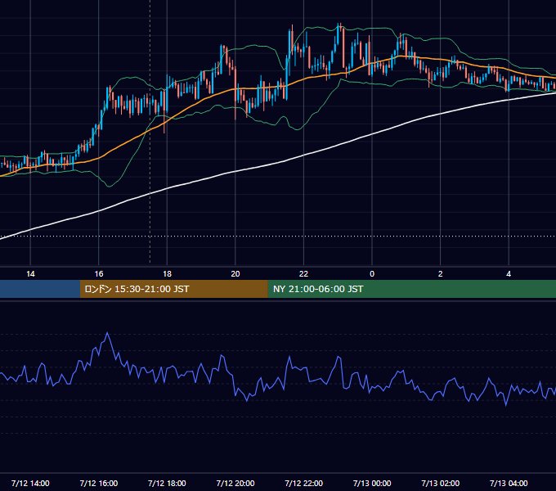Click the hour label 0 on the time axis
Viewport: 556px width, 491px height.
372,274
